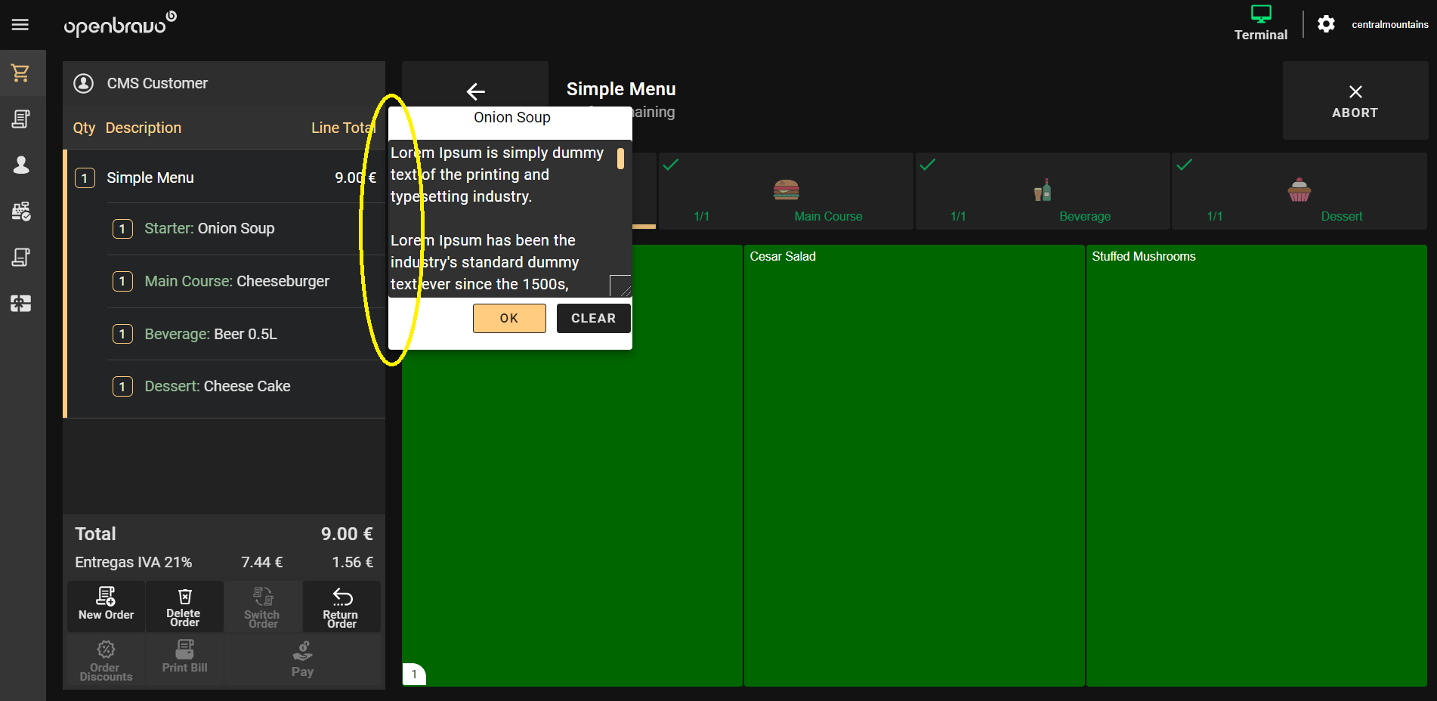Select the Beverage category tab

1043,191
